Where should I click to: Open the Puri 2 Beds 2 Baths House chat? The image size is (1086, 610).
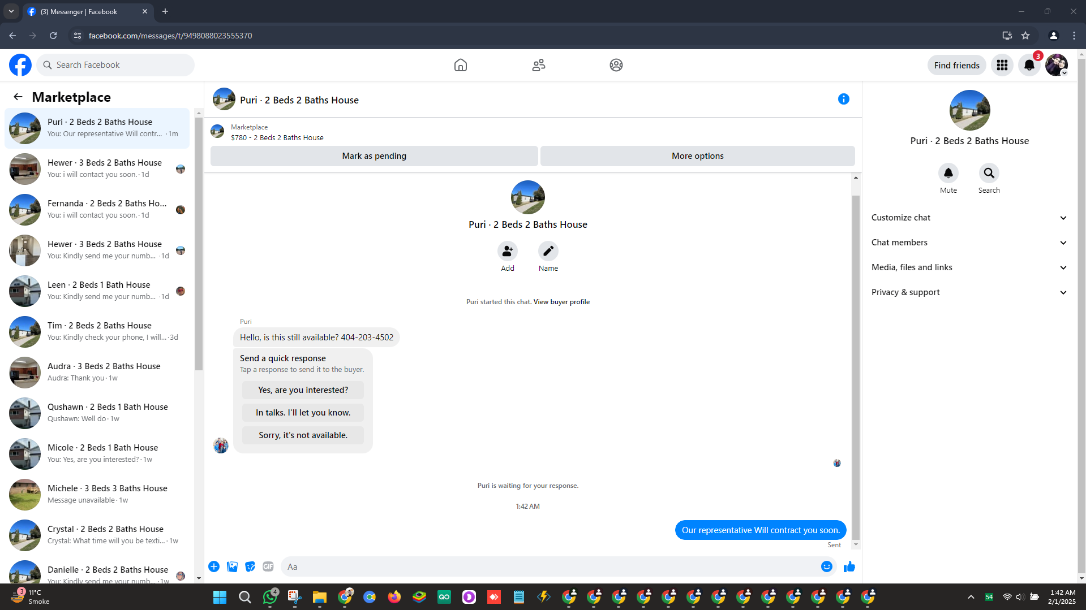[x=97, y=128]
